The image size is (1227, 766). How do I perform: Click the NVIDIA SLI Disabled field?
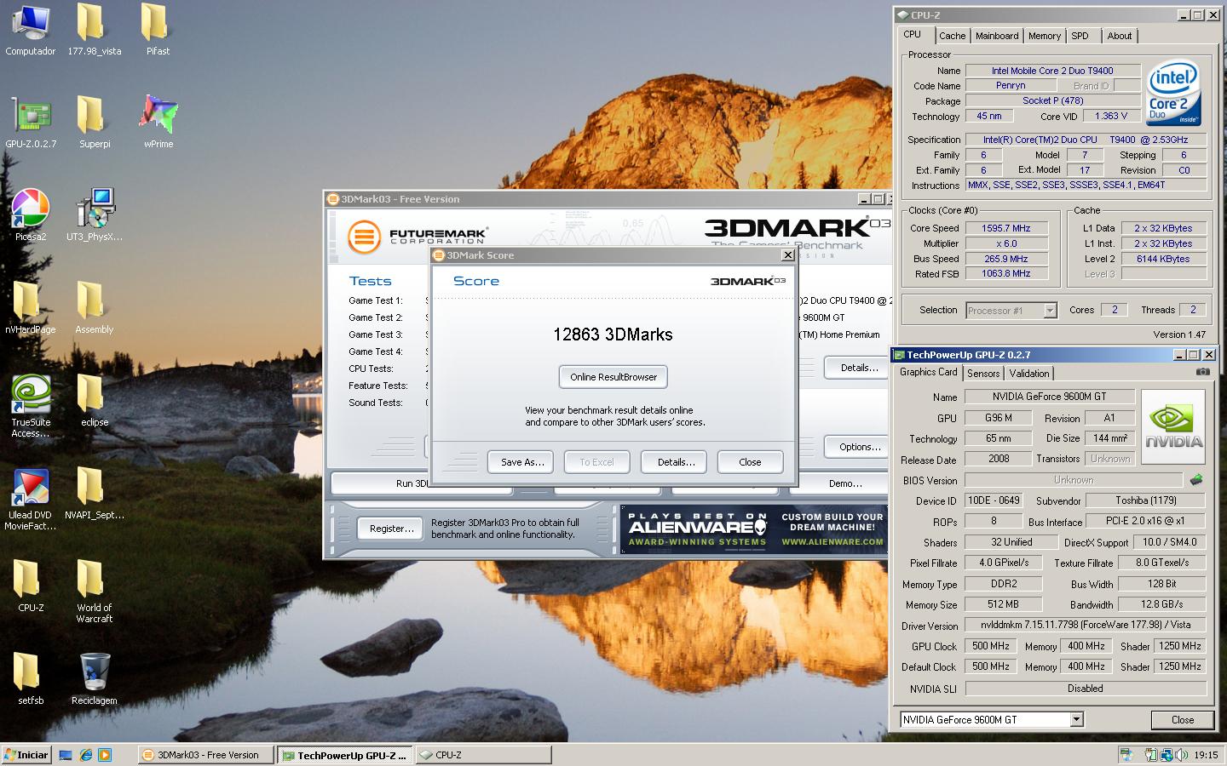click(1086, 689)
